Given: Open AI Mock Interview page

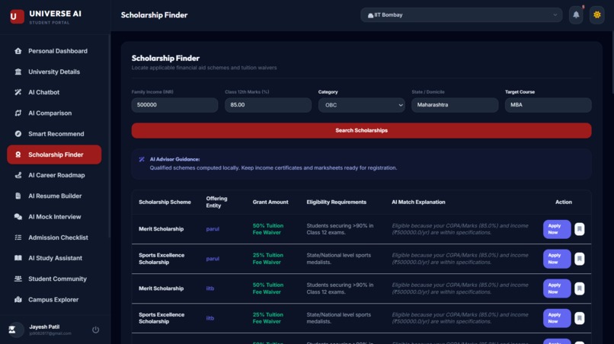Looking at the screenshot, I should [54, 217].
